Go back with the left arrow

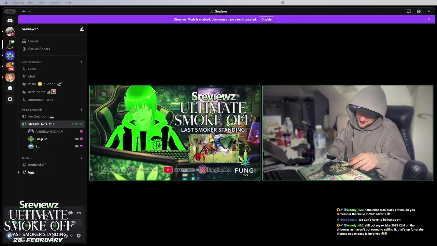24,11
